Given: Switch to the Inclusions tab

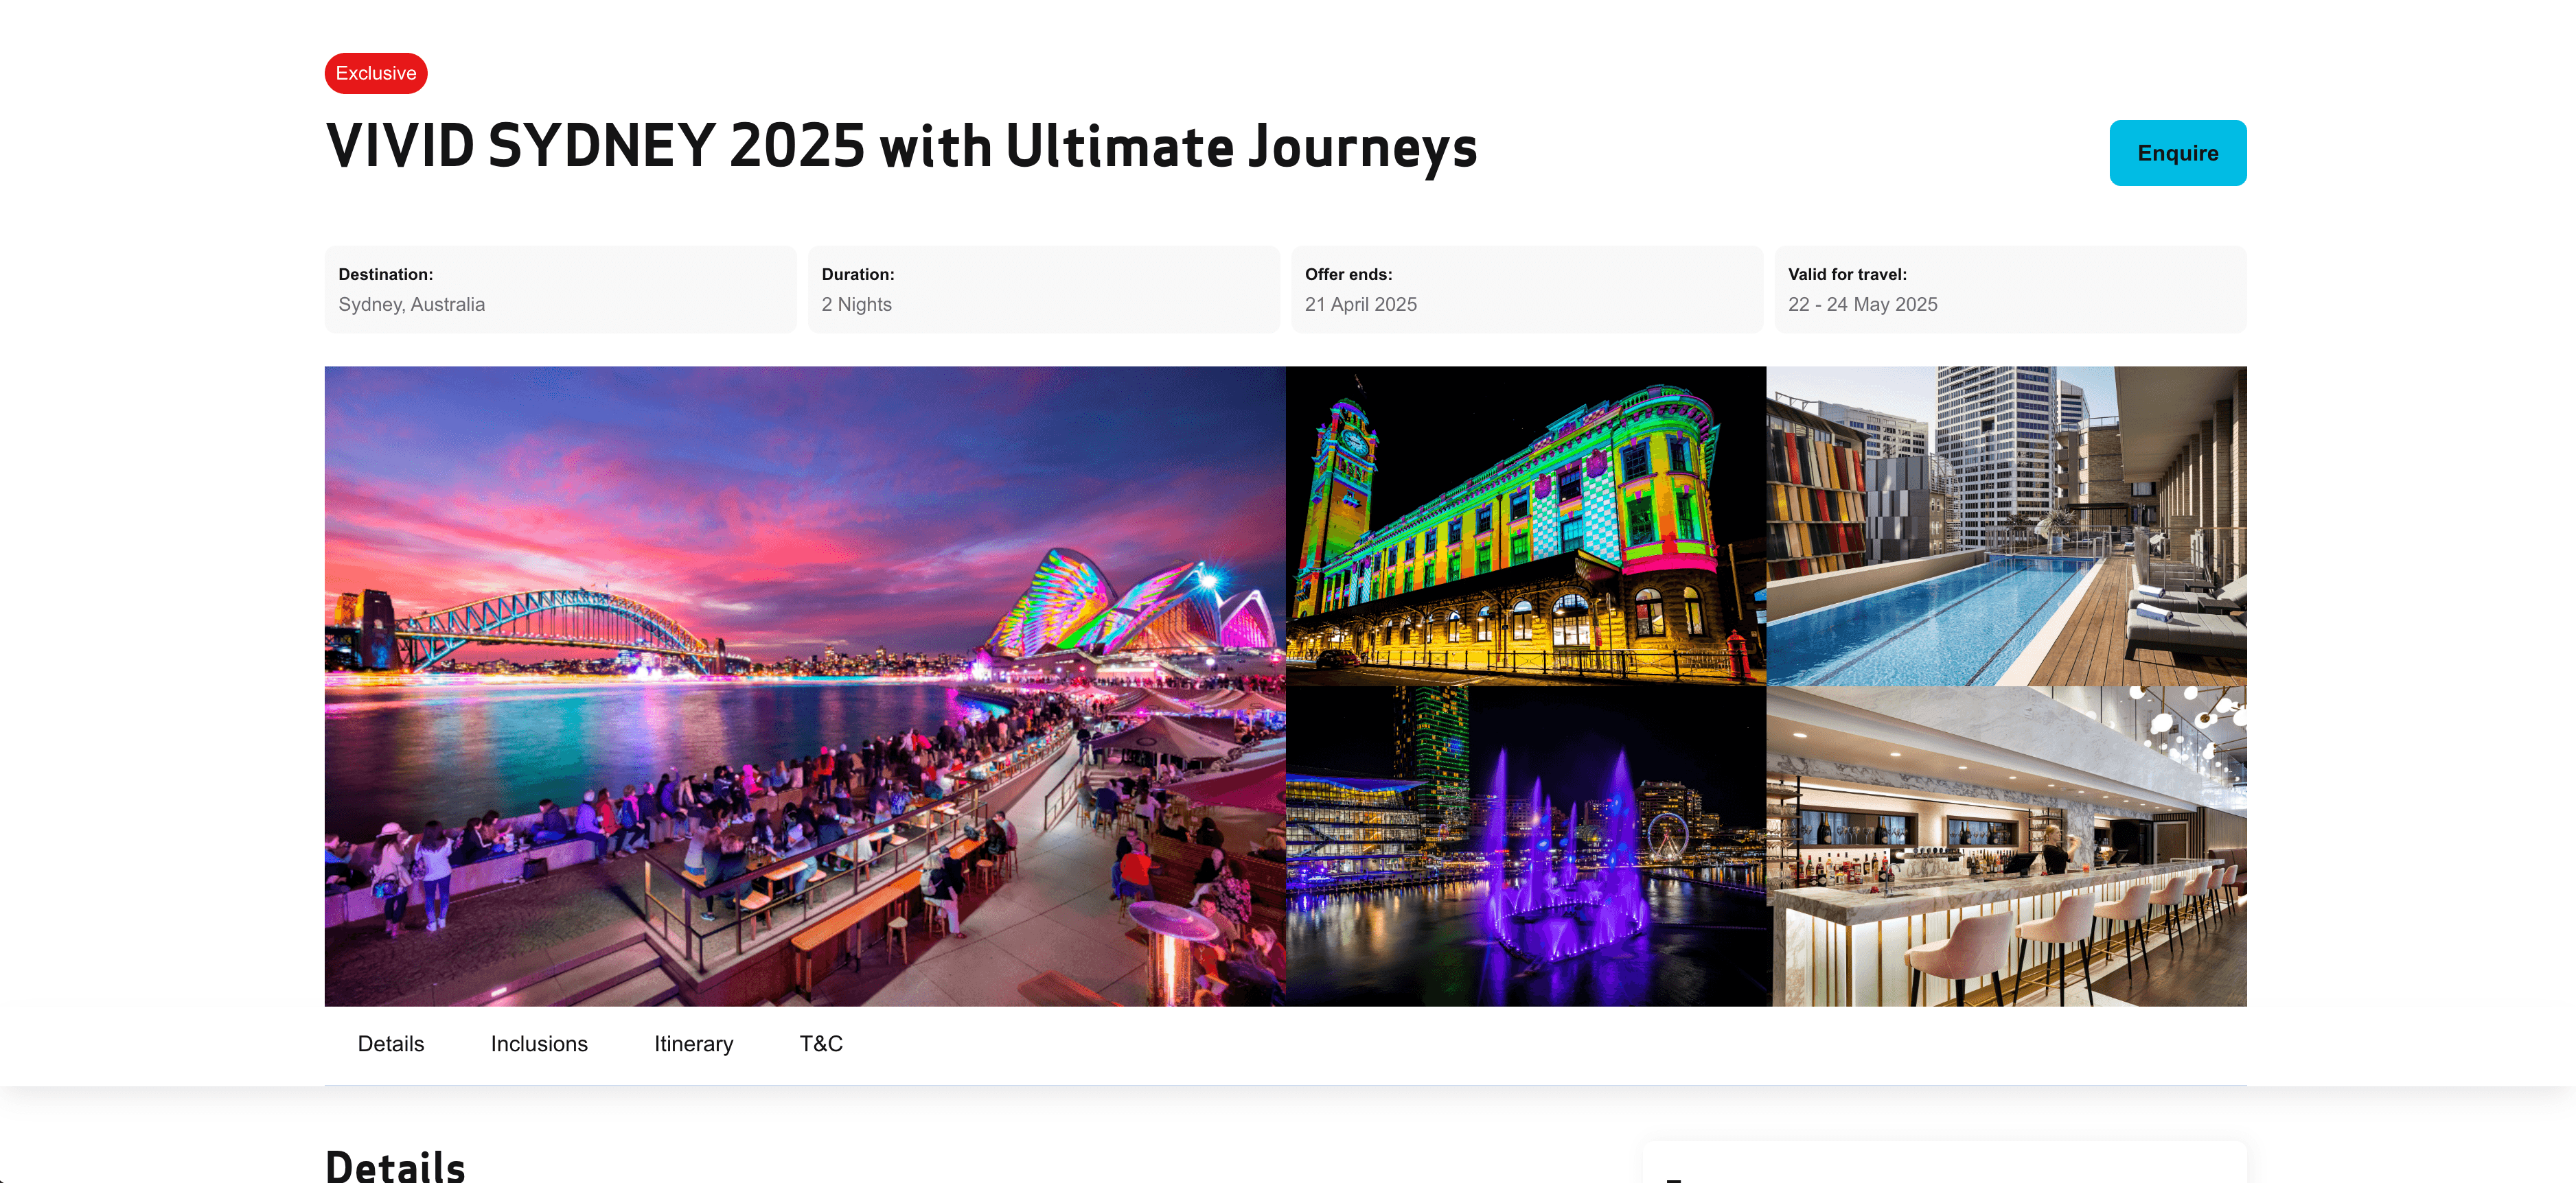Looking at the screenshot, I should point(539,1043).
